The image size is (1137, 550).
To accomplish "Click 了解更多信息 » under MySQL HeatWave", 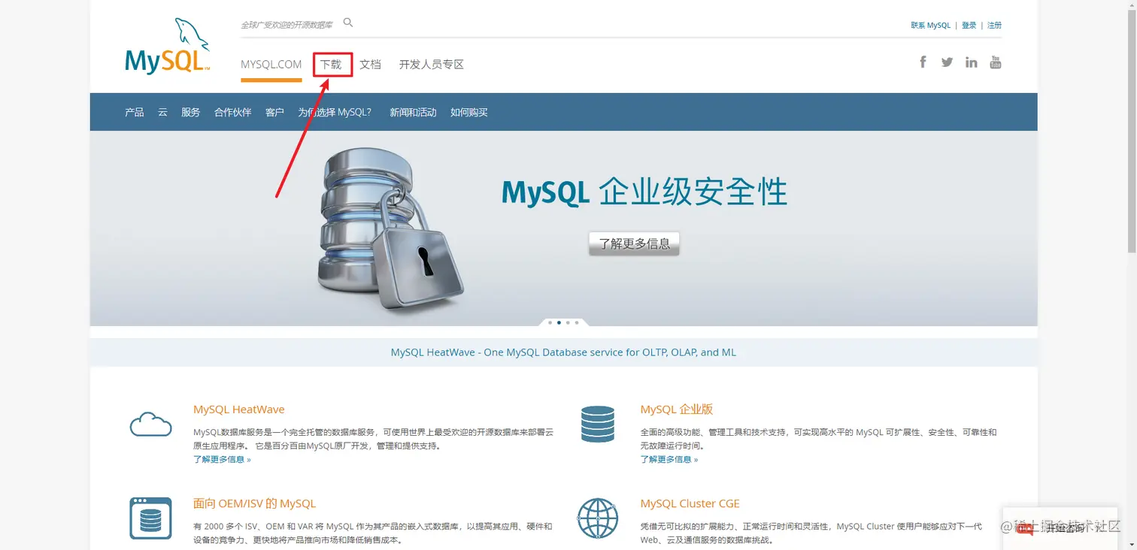I will 222,459.
